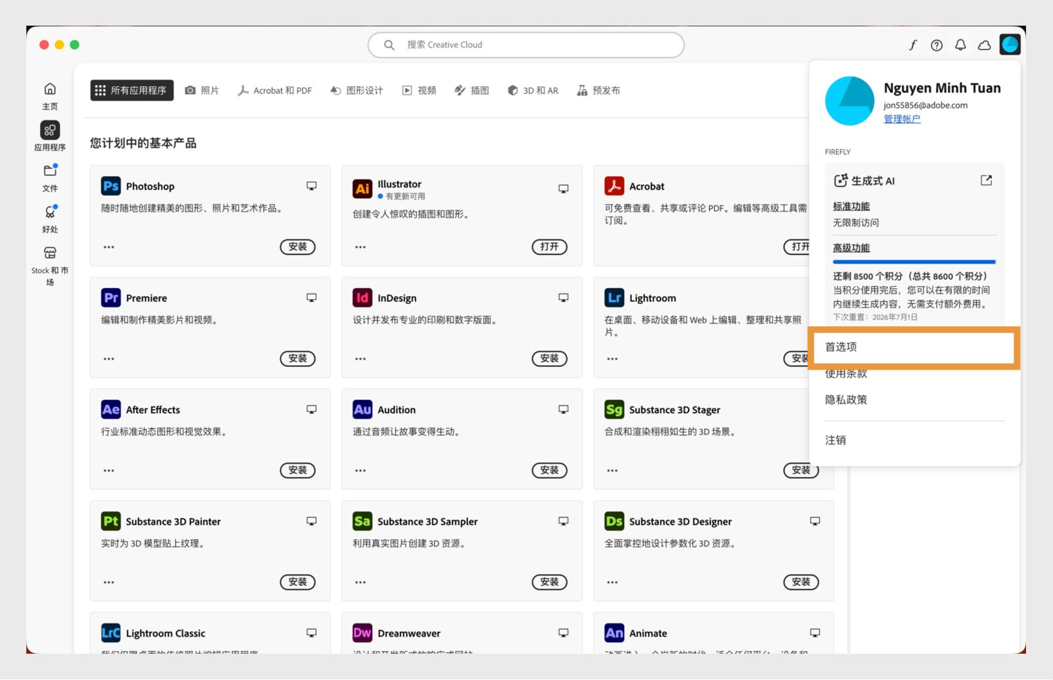Click 安装 button for Photoshop

(x=298, y=247)
